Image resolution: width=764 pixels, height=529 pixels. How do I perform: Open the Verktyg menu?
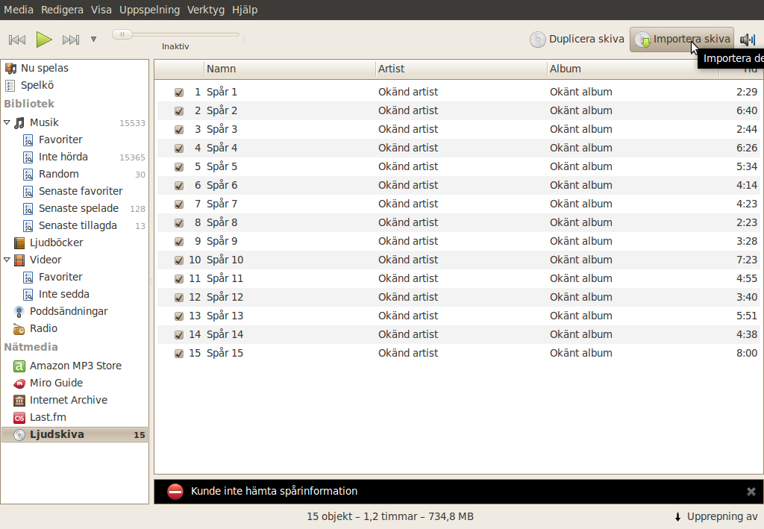pyautogui.click(x=206, y=10)
